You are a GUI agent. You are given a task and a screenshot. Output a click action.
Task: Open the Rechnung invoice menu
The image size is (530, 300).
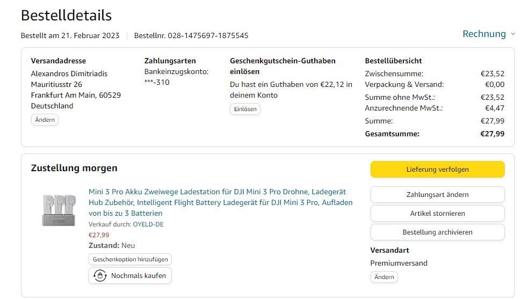pyautogui.click(x=484, y=34)
